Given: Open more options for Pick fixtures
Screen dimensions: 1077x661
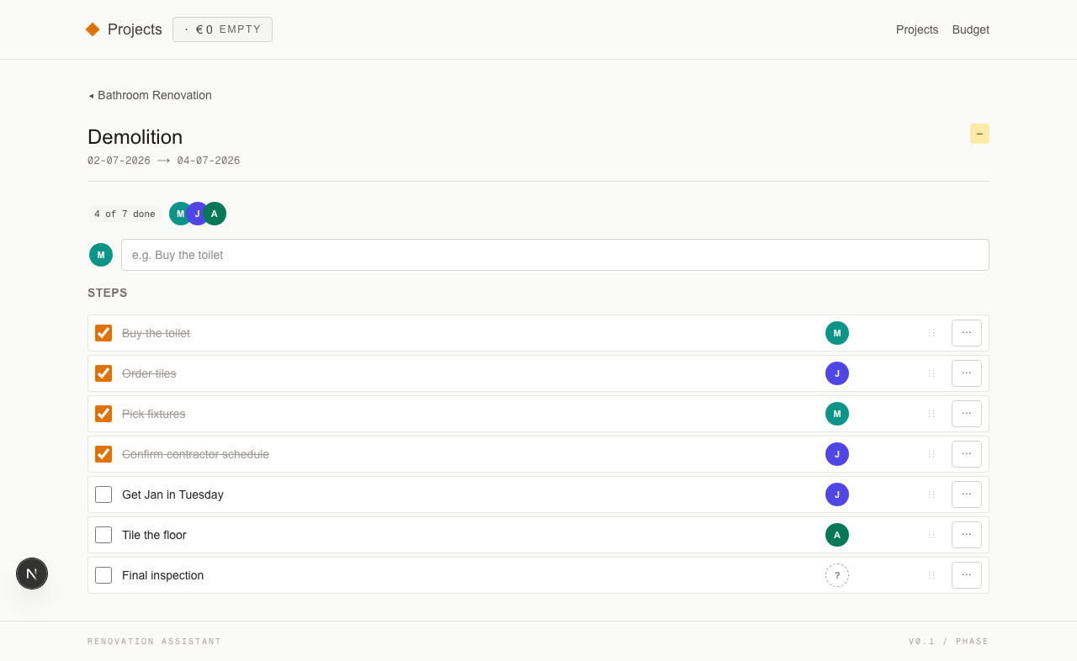Looking at the screenshot, I should [967, 414].
